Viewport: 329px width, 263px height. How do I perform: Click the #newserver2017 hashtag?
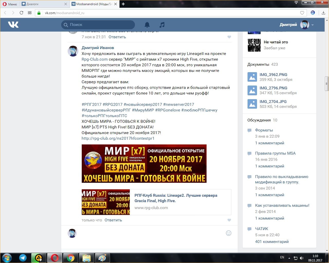click(179, 105)
